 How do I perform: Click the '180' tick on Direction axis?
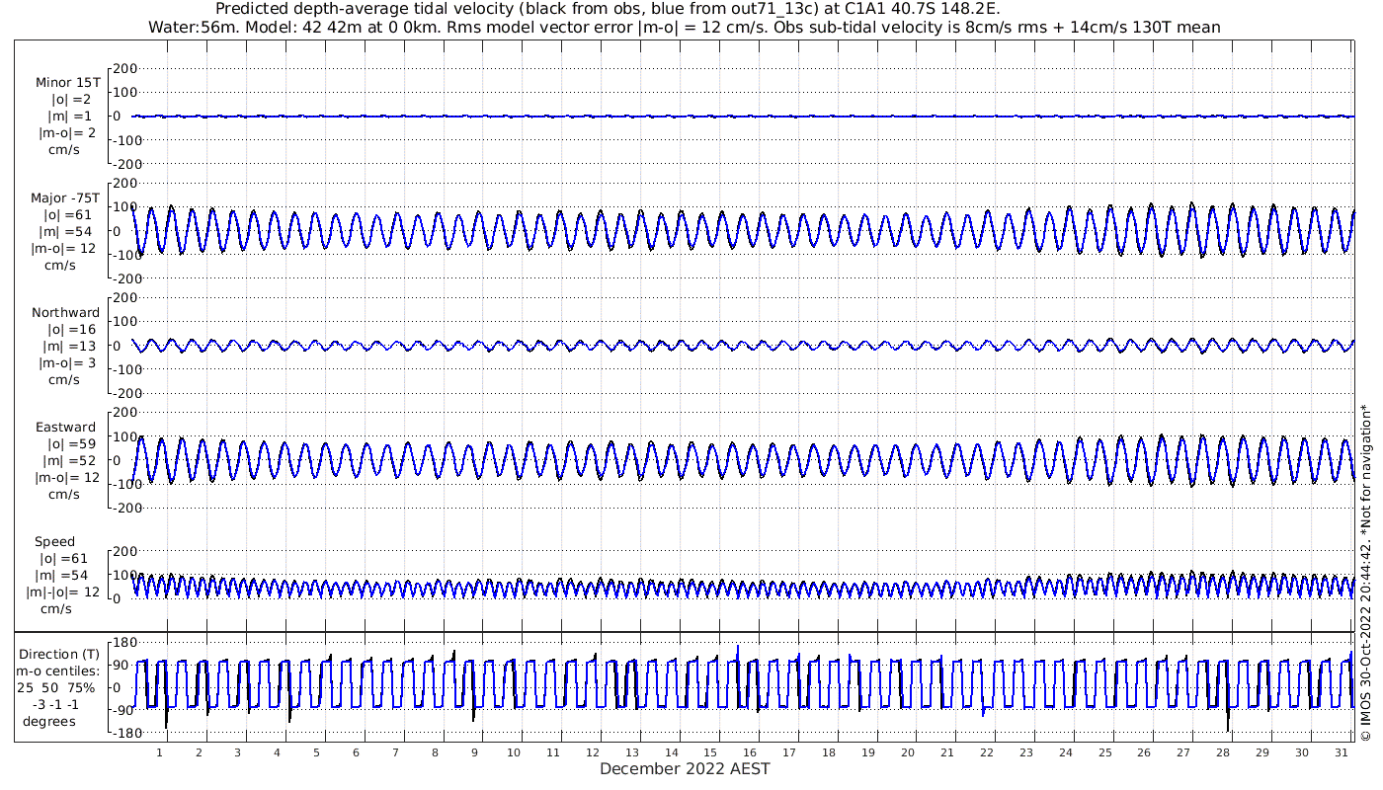[123, 643]
